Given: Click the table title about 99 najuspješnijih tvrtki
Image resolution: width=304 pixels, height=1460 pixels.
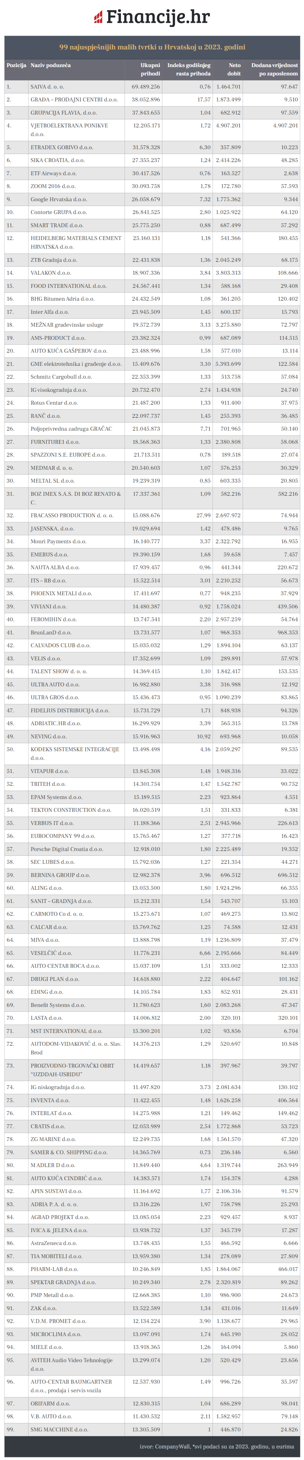Looking at the screenshot, I should pos(152,47).
